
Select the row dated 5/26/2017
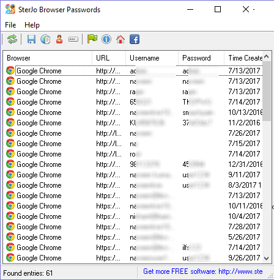tap(133, 237)
